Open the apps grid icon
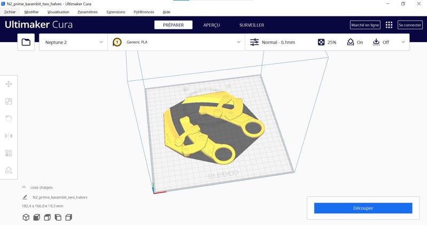This screenshot has height=225, width=427. (x=389, y=25)
